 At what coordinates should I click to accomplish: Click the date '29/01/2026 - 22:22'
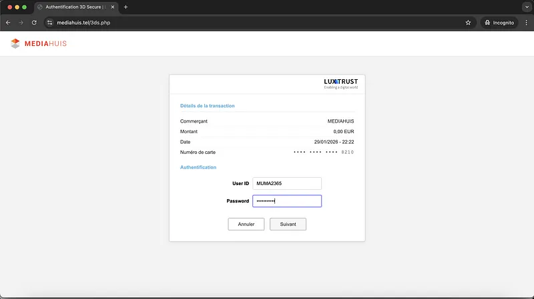(334, 142)
